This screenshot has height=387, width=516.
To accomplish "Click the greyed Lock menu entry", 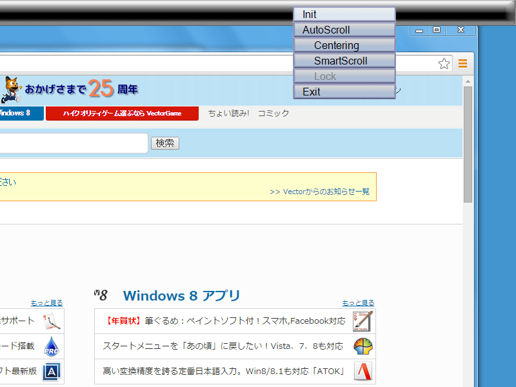I will click(344, 76).
